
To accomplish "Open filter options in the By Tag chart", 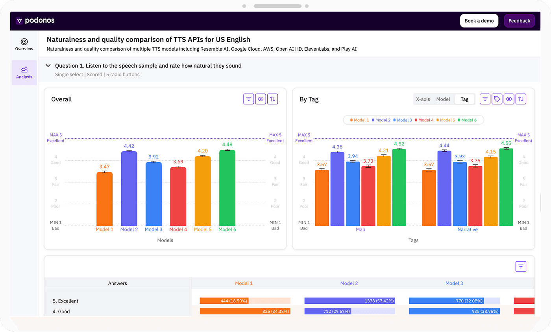I will point(486,99).
